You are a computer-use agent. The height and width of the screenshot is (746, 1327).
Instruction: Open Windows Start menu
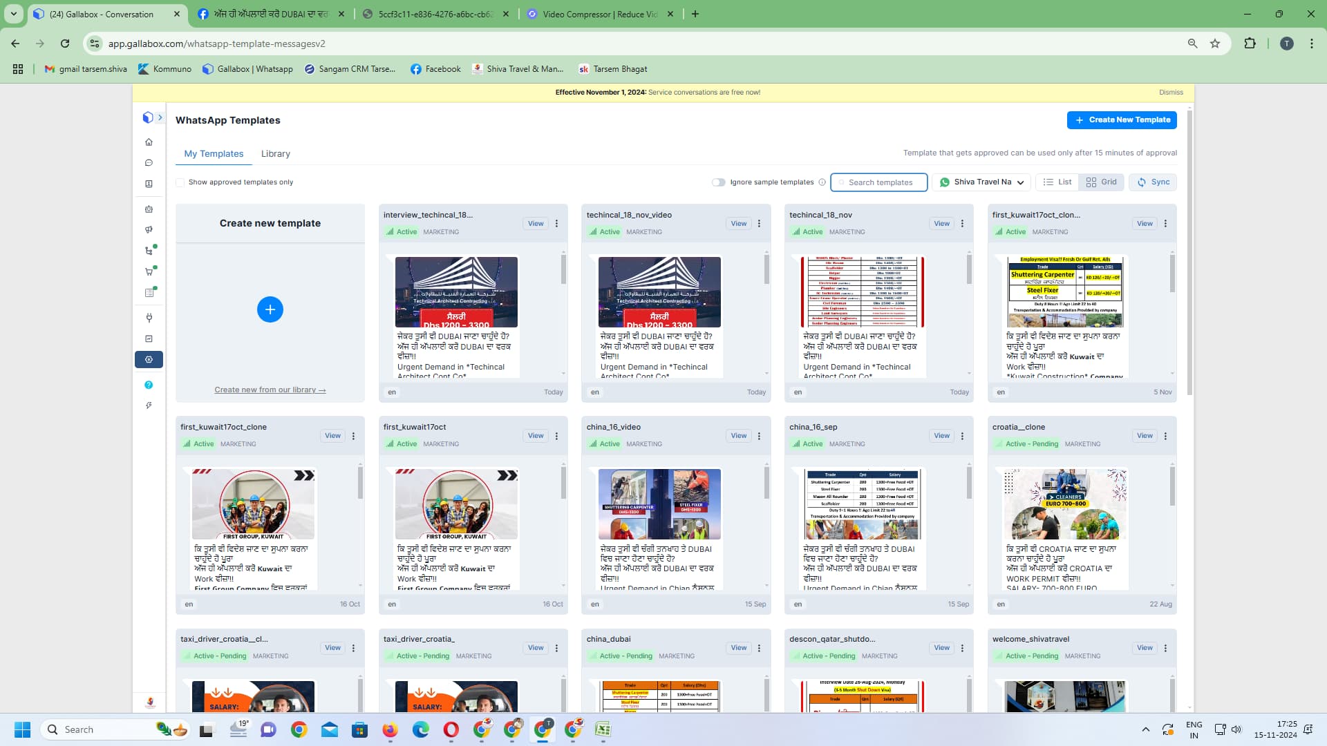22,729
